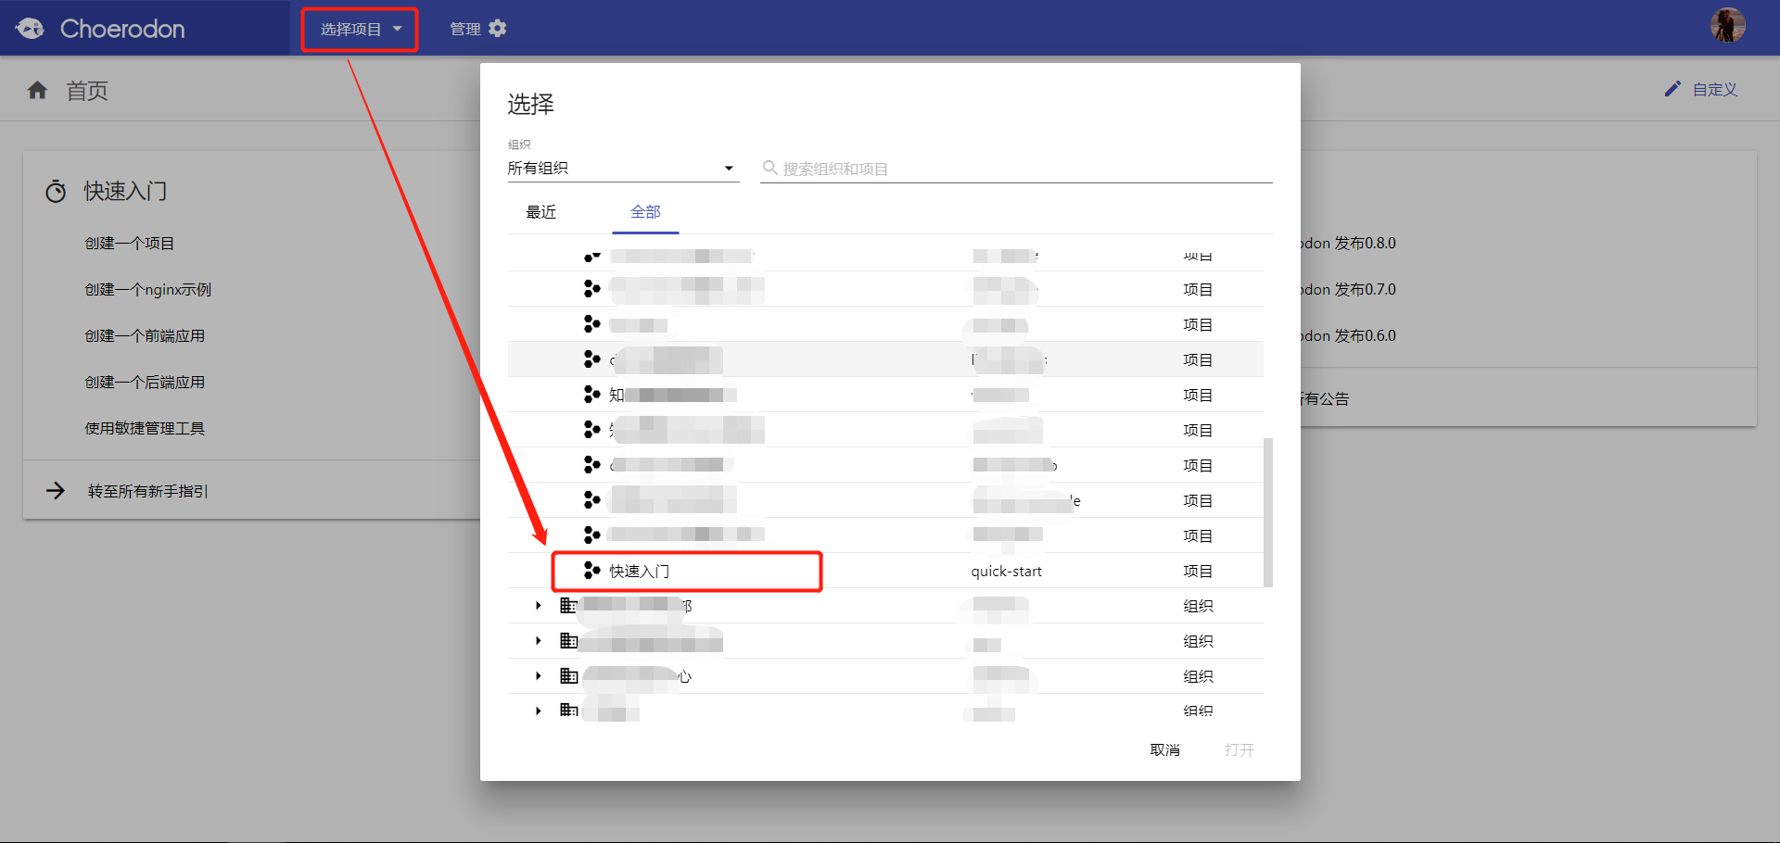The height and width of the screenshot is (843, 1780).
Task: Click the 打开 open button
Action: click(x=1240, y=749)
